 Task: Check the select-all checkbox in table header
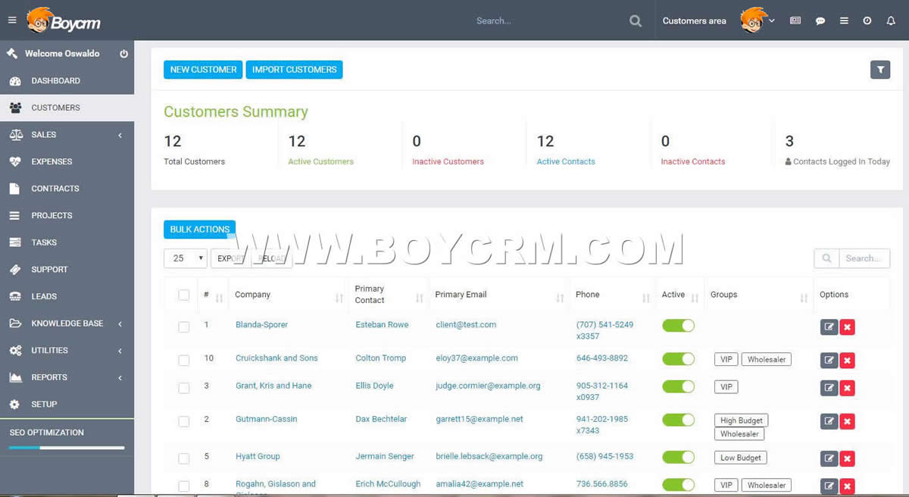pos(184,295)
